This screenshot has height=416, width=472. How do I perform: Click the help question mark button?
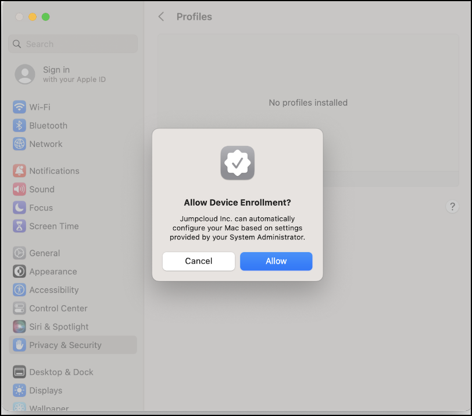point(452,207)
